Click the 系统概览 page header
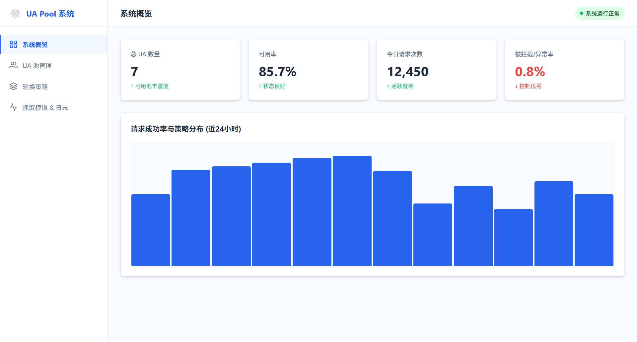Viewport: 637px width, 342px height. pos(136,14)
